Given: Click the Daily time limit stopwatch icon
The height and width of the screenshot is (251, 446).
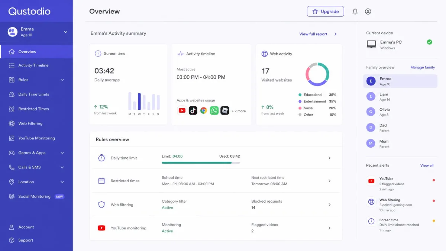Looking at the screenshot, I should (101, 158).
